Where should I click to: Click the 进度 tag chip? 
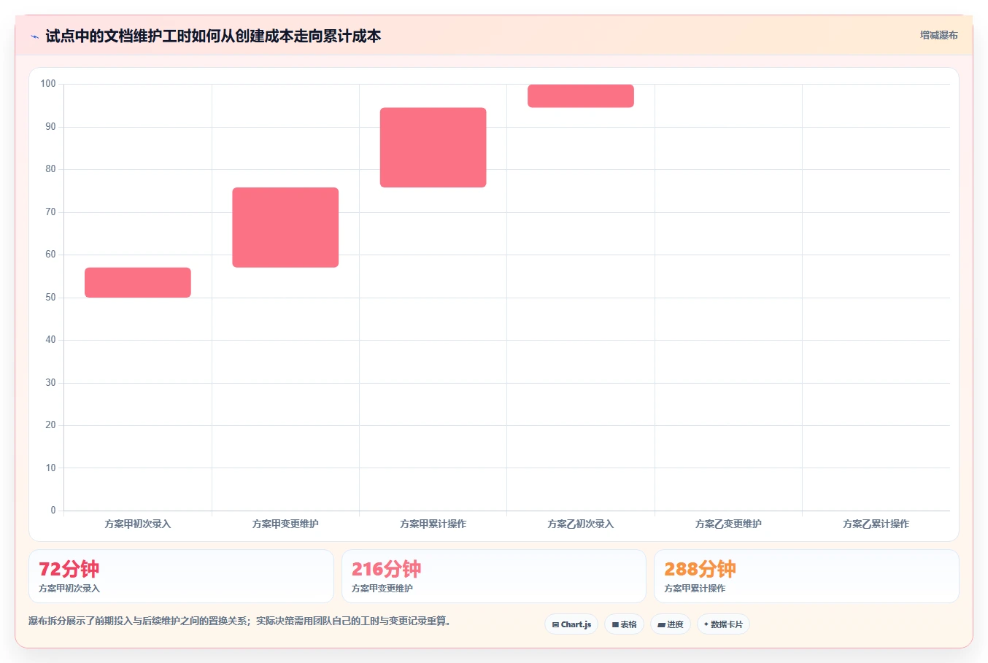[671, 624]
